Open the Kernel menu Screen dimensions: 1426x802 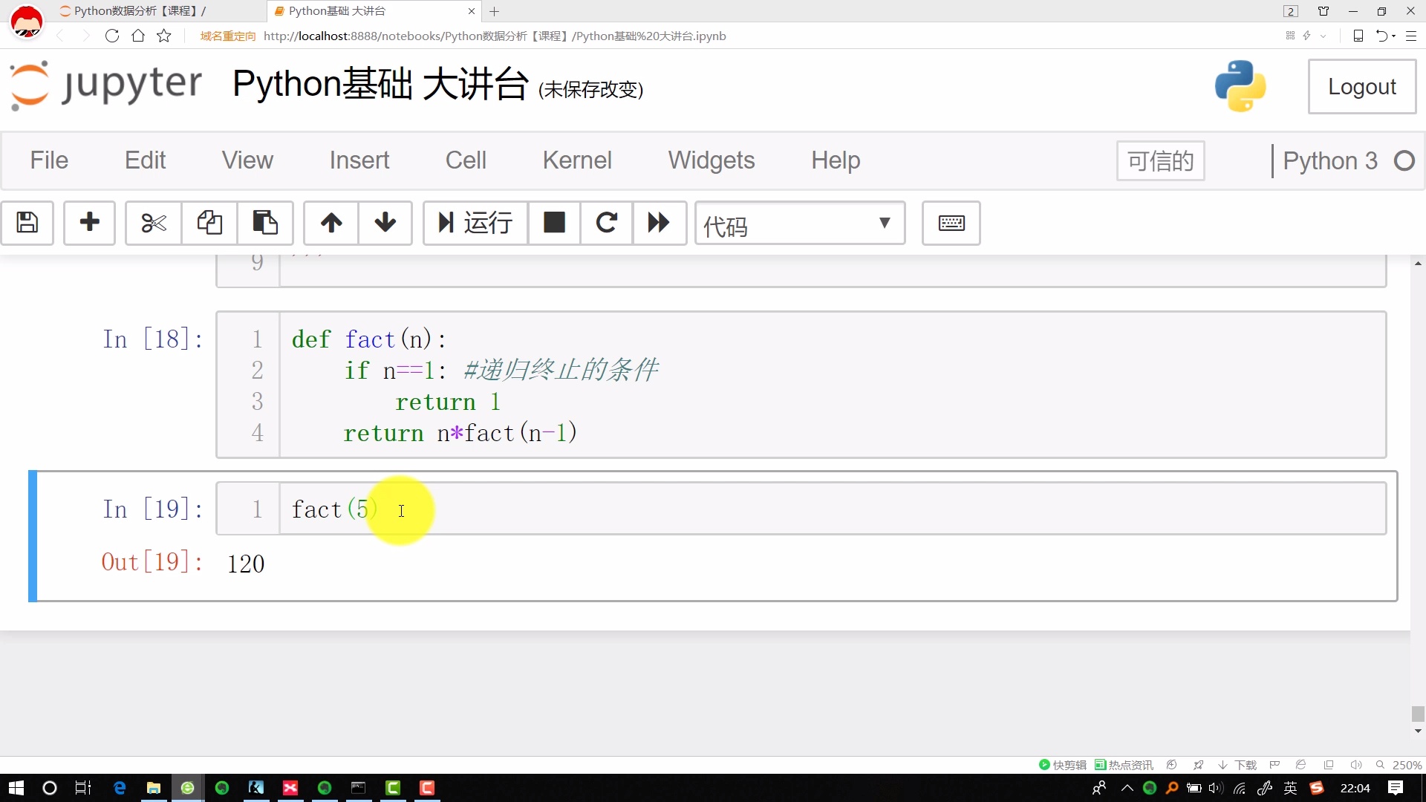click(x=577, y=160)
